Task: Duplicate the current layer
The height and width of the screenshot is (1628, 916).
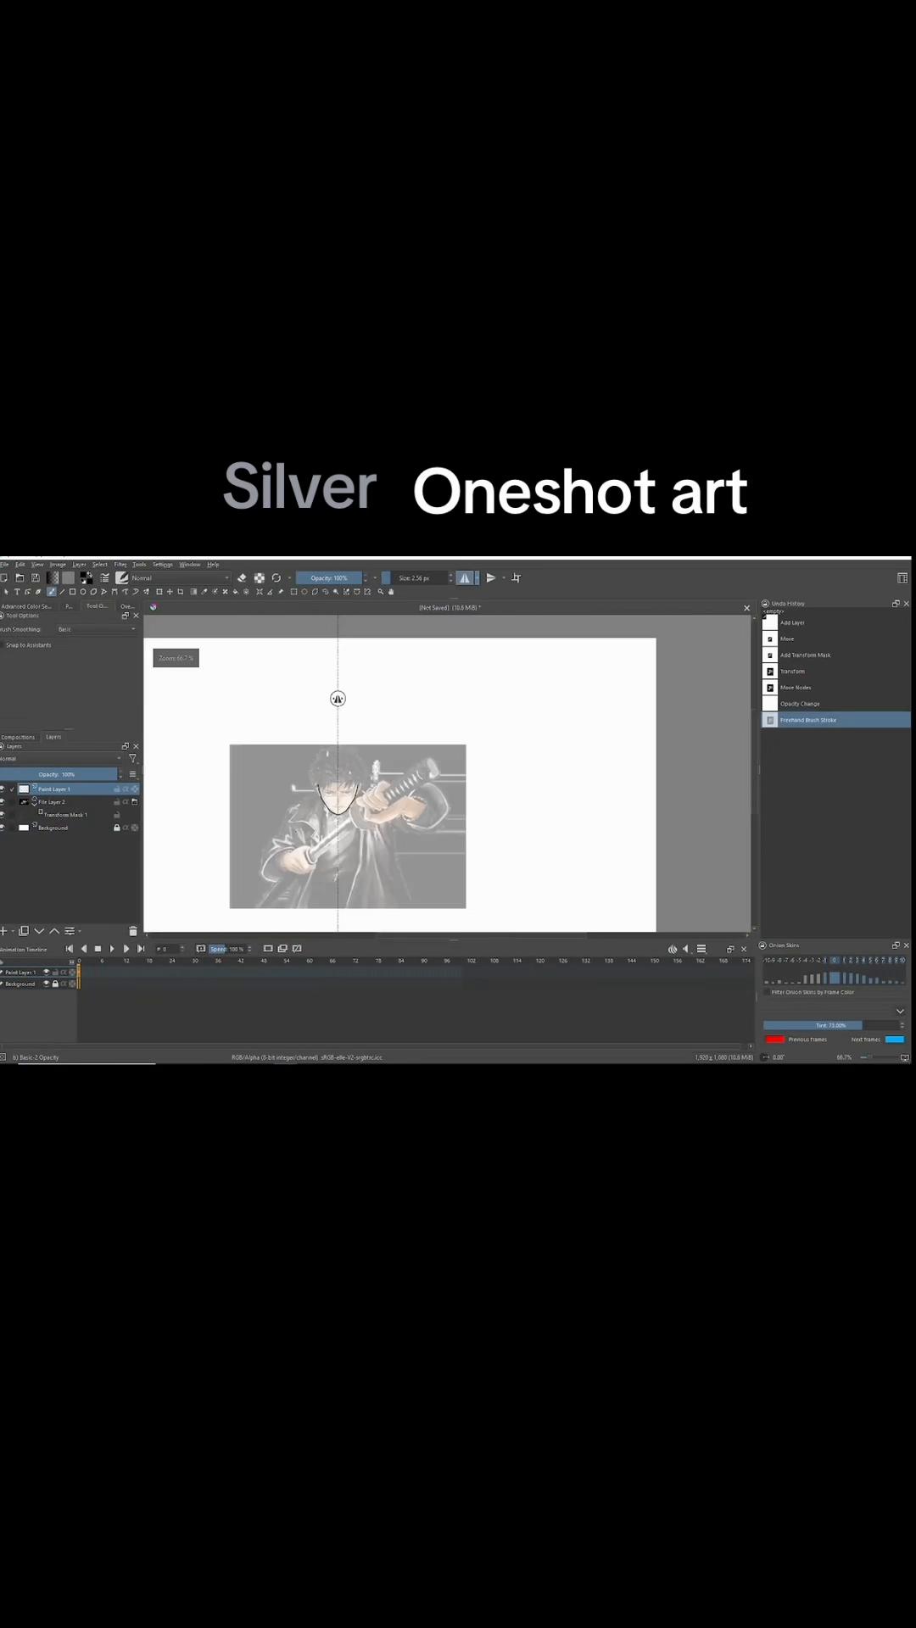Action: pos(24,931)
